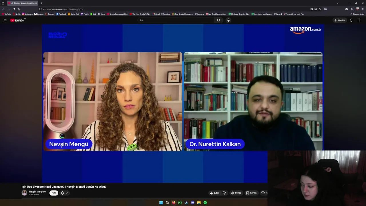Open Nevşin Mengü channel avatar

(x=25, y=193)
